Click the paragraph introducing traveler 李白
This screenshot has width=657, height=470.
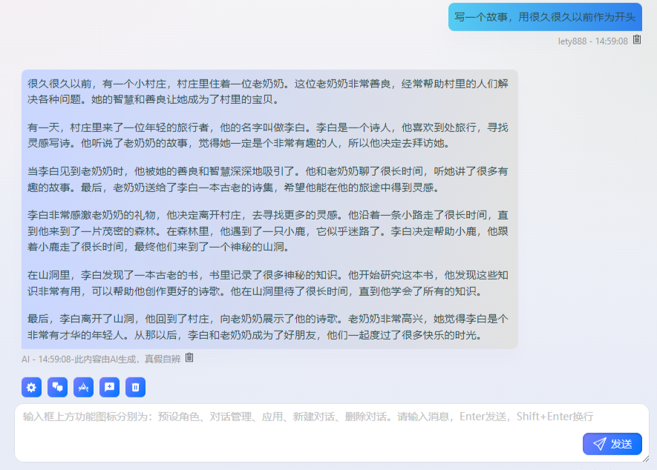267,135
